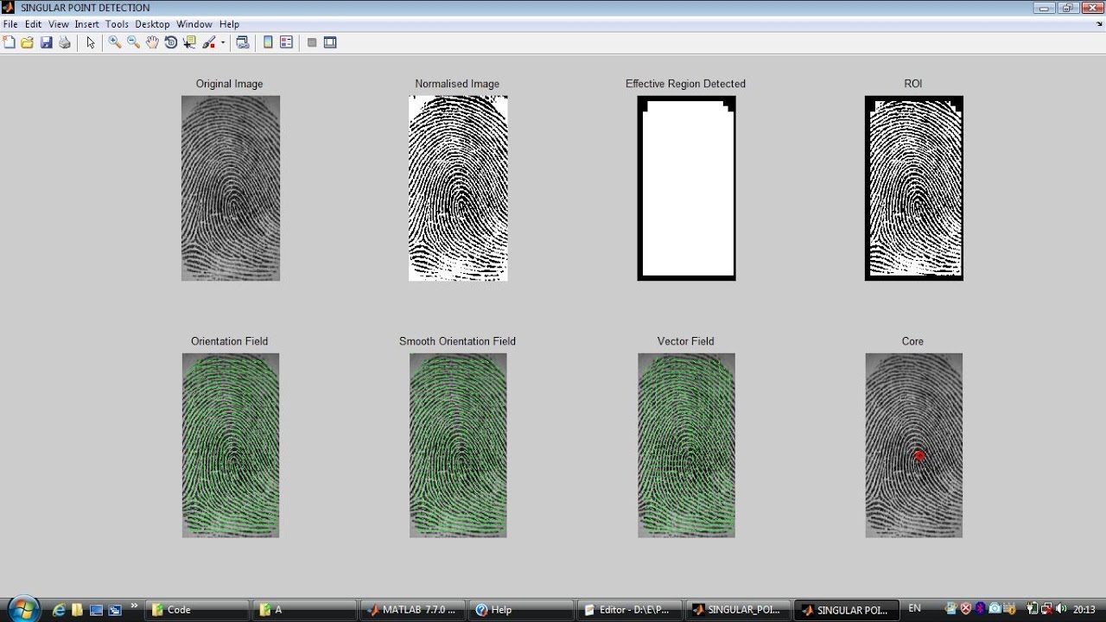
Task: Open the Help menu
Action: (229, 24)
